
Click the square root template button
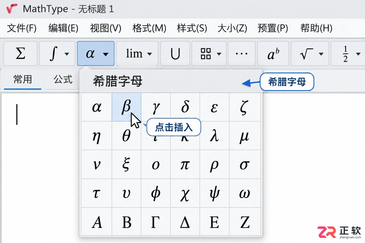coord(306,53)
